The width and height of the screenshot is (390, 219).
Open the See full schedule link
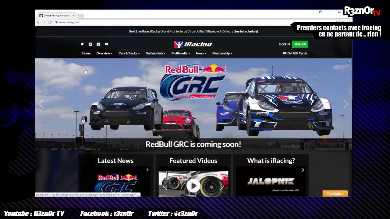[246, 31]
